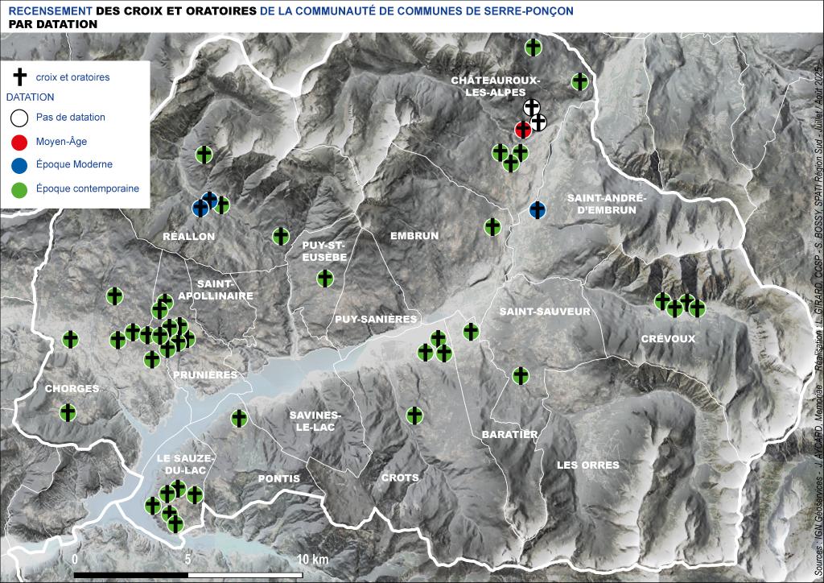Select the black cross legend symbol

(x=19, y=76)
